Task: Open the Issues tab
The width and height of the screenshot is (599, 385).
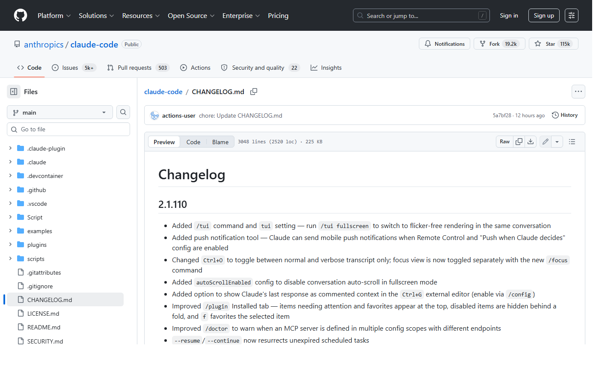Action: [x=74, y=68]
